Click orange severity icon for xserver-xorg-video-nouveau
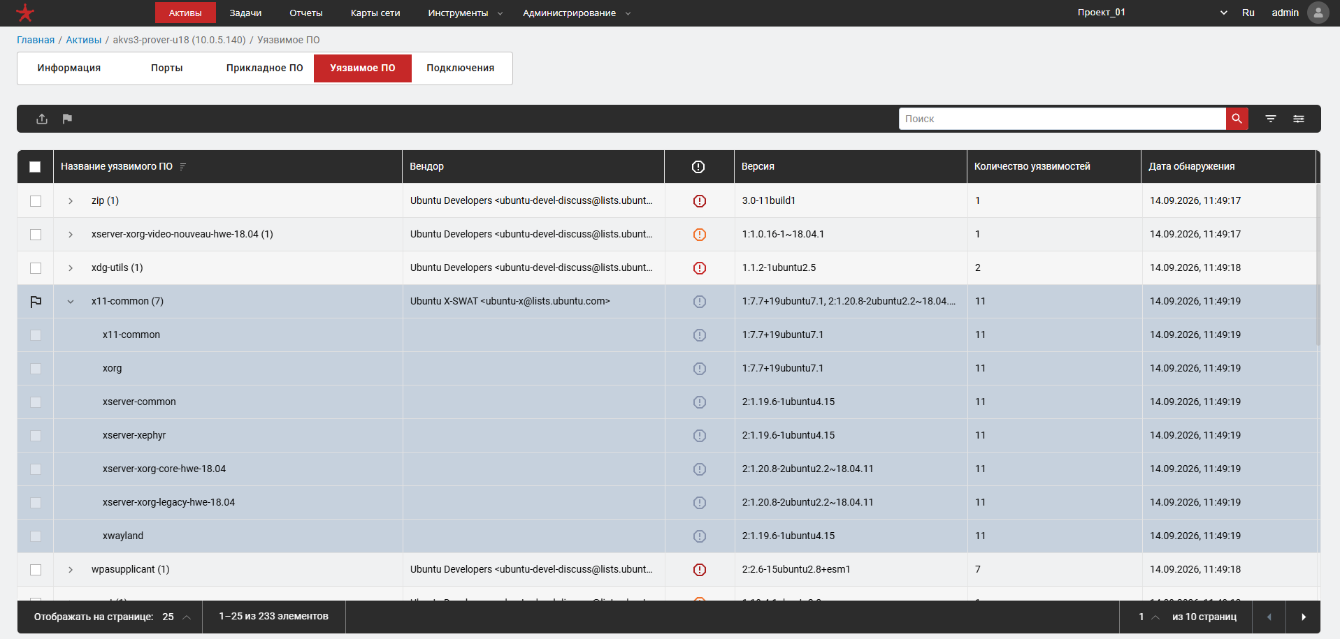 (x=700, y=235)
